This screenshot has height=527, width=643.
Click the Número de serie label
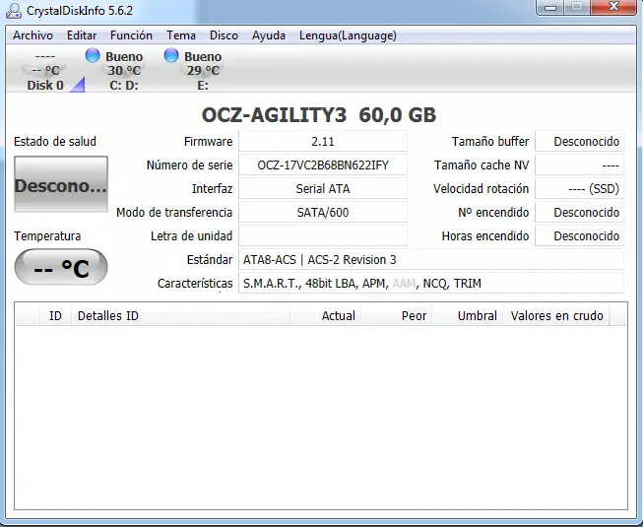coord(189,165)
